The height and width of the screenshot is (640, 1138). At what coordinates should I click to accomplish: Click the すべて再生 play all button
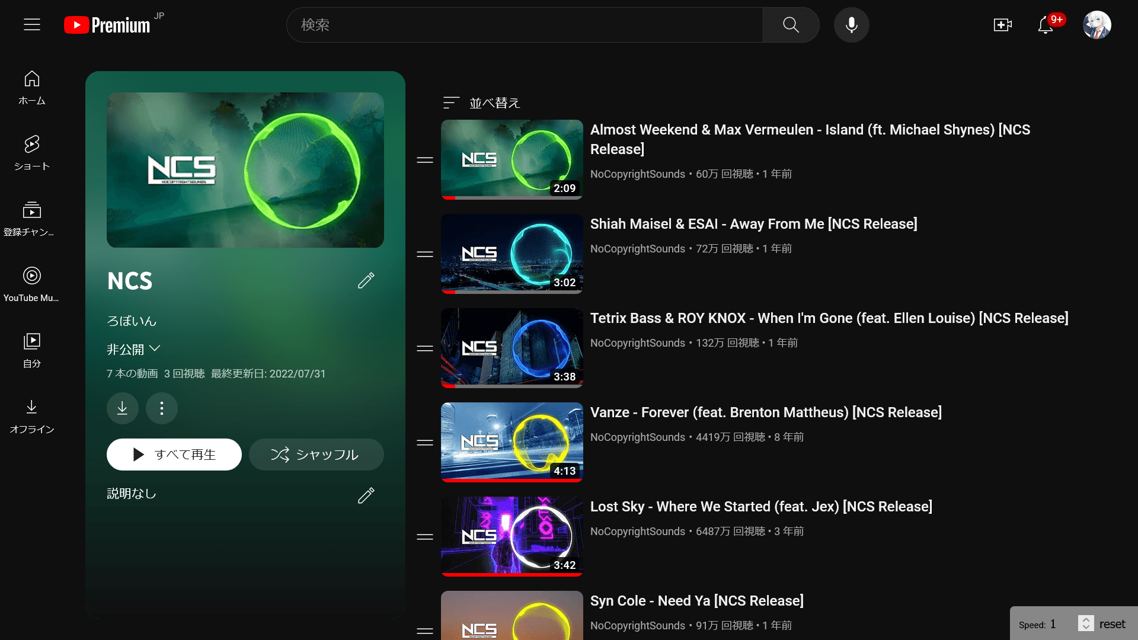click(x=174, y=455)
